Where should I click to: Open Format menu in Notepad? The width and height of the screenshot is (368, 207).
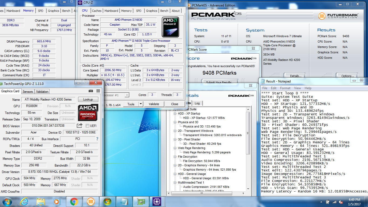pyautogui.click(x=285, y=88)
